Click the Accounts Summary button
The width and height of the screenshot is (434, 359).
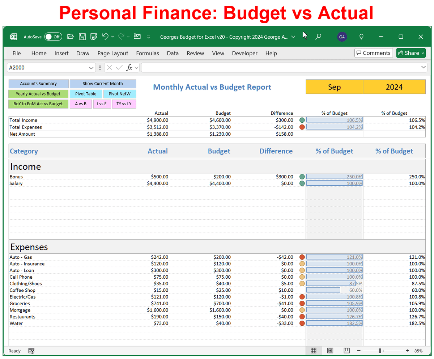pos(38,84)
